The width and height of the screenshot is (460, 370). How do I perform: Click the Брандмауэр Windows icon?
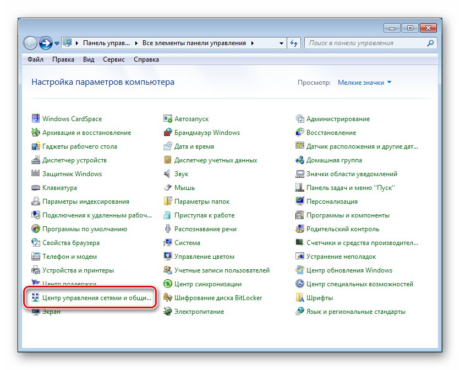167,133
